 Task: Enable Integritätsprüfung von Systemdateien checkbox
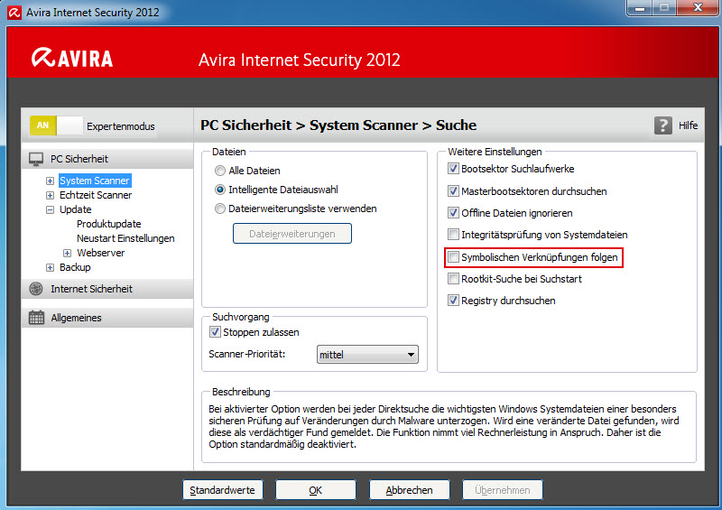pyautogui.click(x=454, y=235)
